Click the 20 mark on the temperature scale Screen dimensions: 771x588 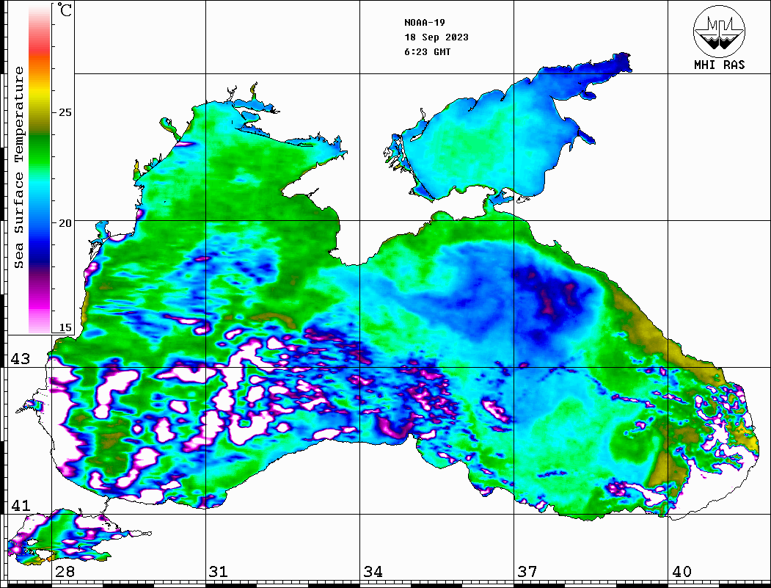click(x=65, y=223)
